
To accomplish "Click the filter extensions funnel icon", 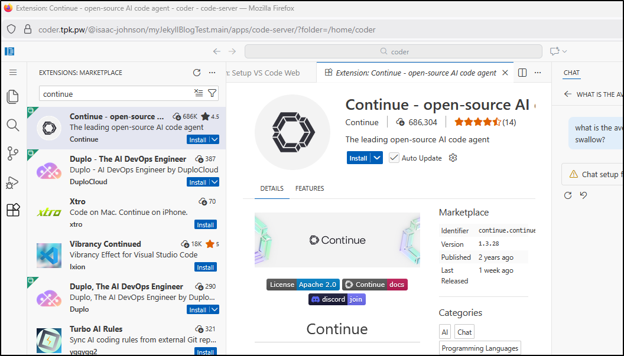I will [212, 93].
